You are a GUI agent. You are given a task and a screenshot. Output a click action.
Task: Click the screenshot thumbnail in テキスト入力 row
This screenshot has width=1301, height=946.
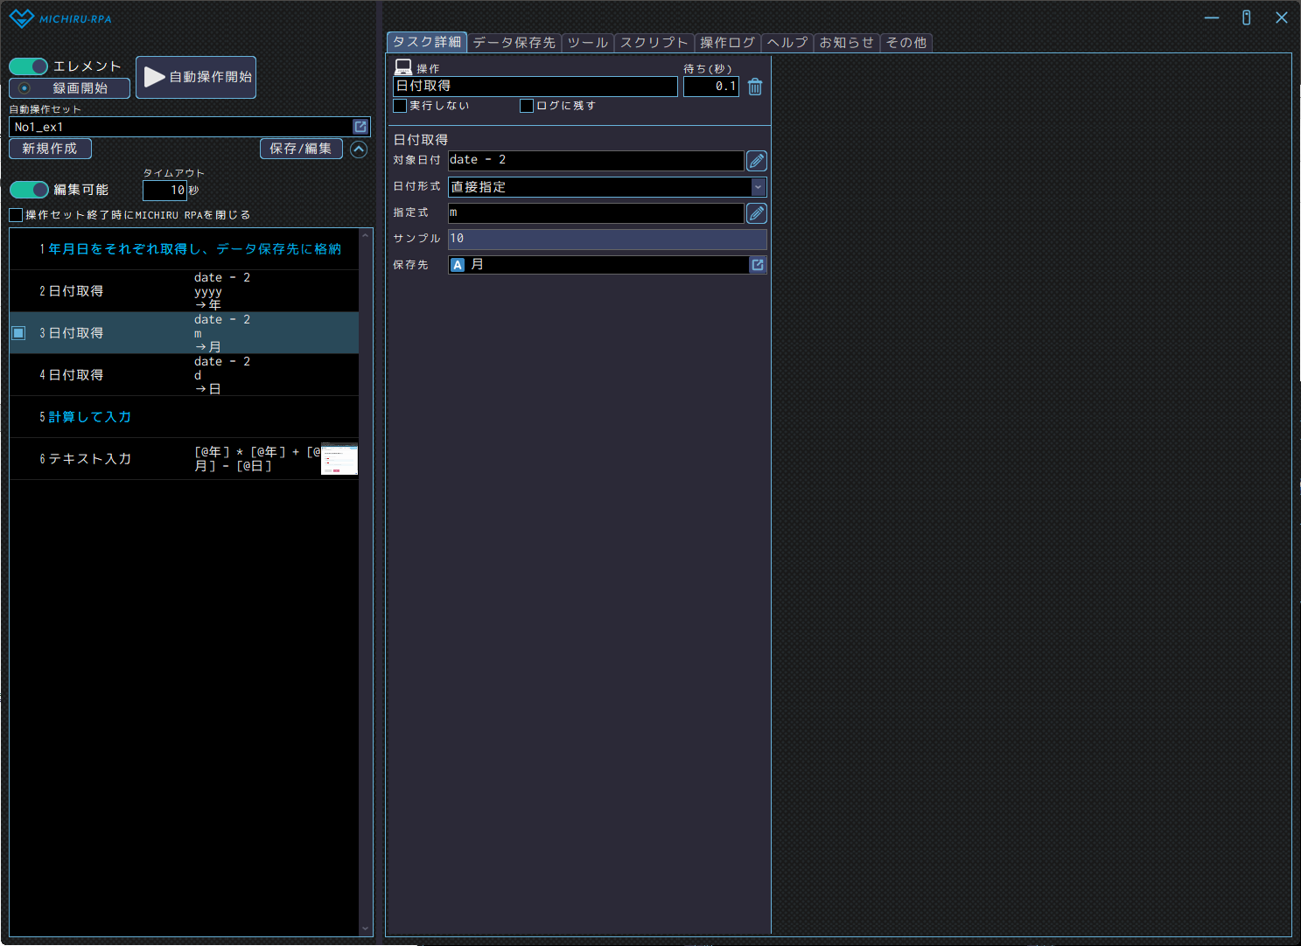(x=339, y=459)
